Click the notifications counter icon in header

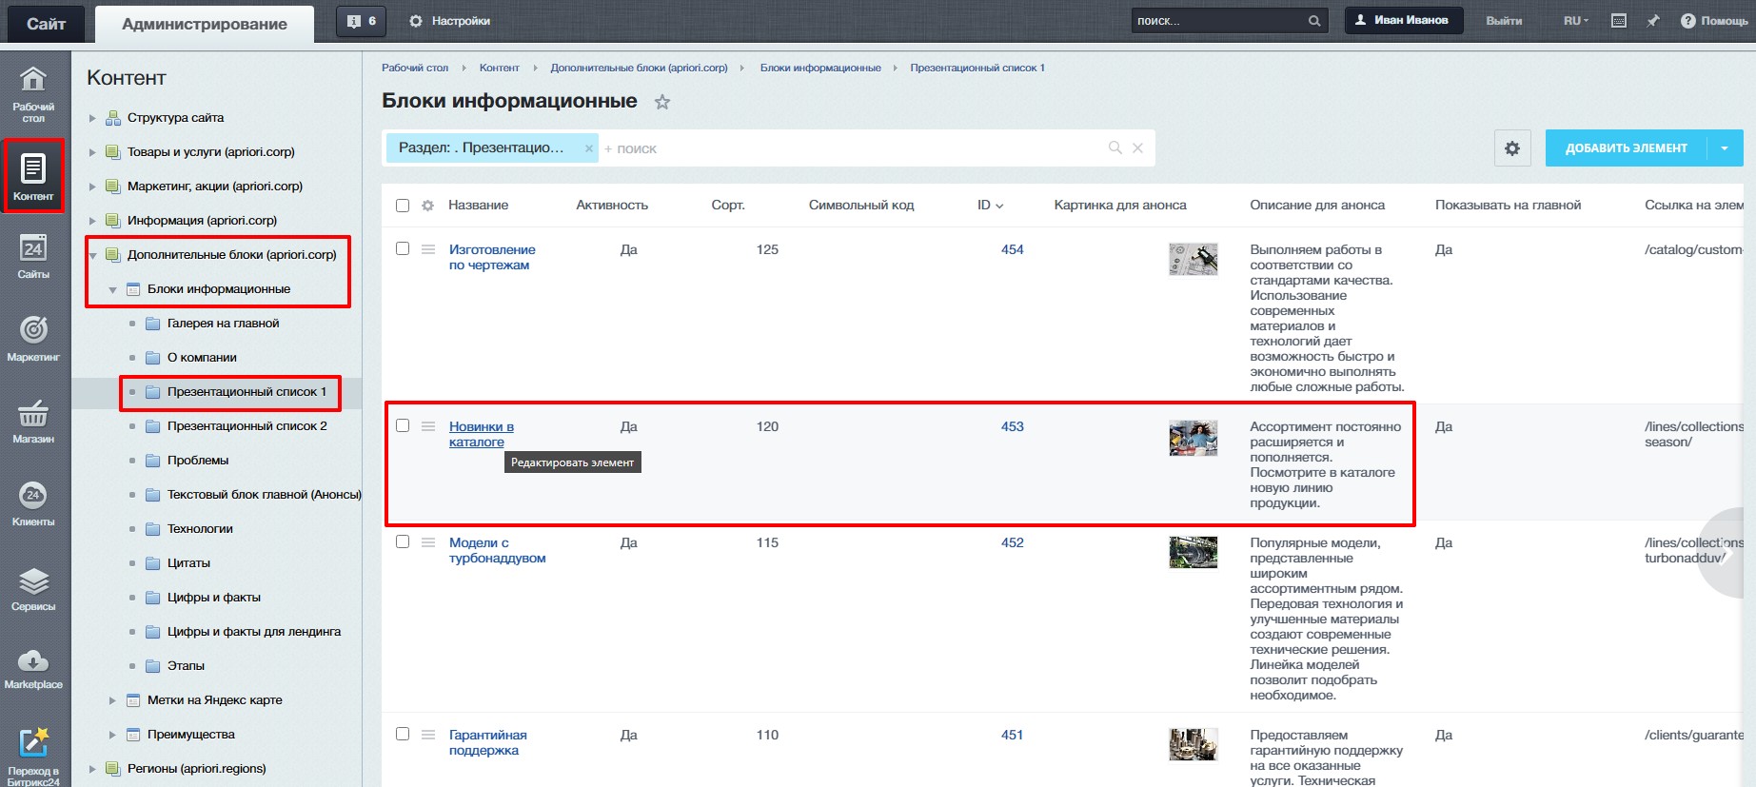coord(362,21)
